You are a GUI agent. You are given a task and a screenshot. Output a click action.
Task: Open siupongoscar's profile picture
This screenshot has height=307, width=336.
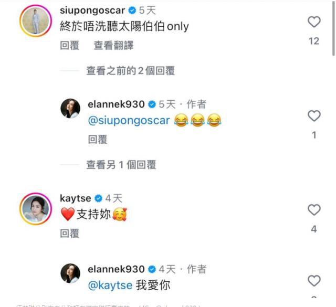tap(35, 21)
